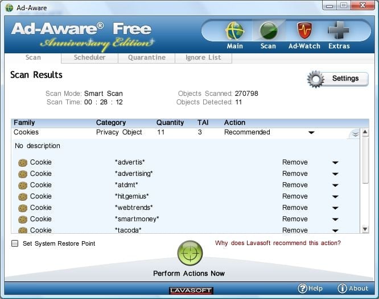Open the Quarantine tab
Viewport: 379px width, 299px height.
coord(146,57)
